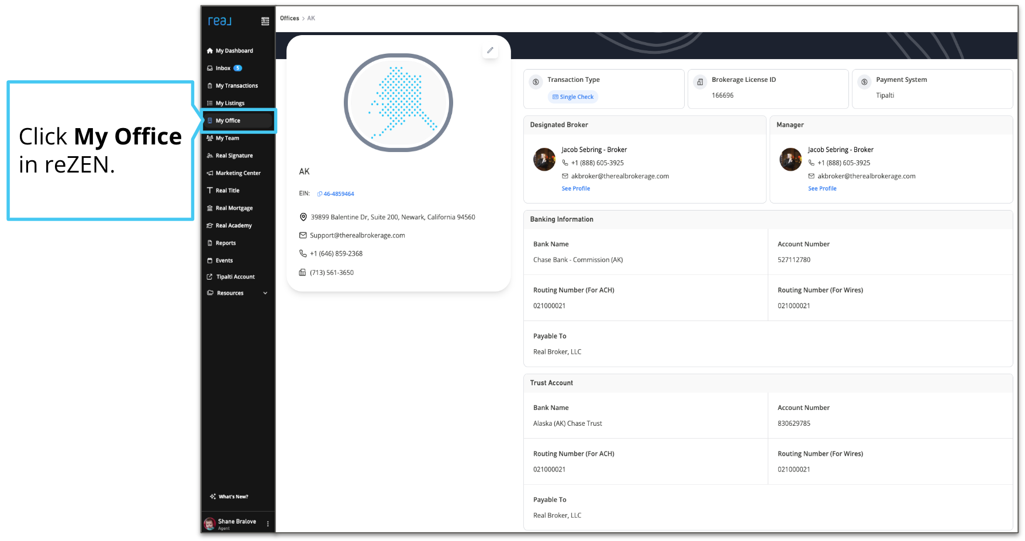
Task: Click the Payment System dollar icon
Action: pyautogui.click(x=864, y=82)
